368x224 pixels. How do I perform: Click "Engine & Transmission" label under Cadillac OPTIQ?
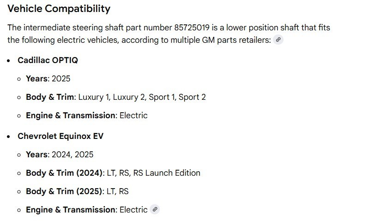click(71, 115)
